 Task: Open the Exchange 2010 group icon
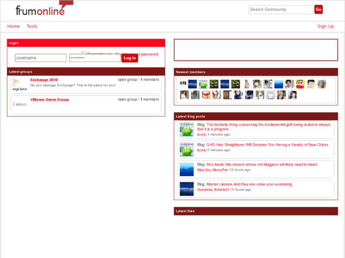pos(20,85)
